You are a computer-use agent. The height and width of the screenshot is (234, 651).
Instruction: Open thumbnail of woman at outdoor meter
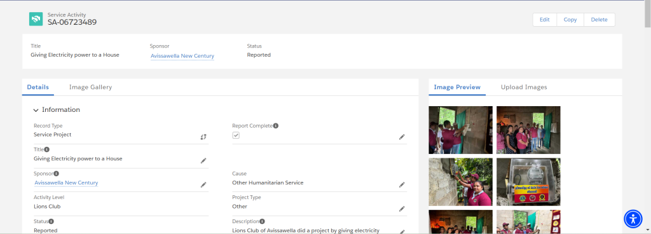(460, 182)
